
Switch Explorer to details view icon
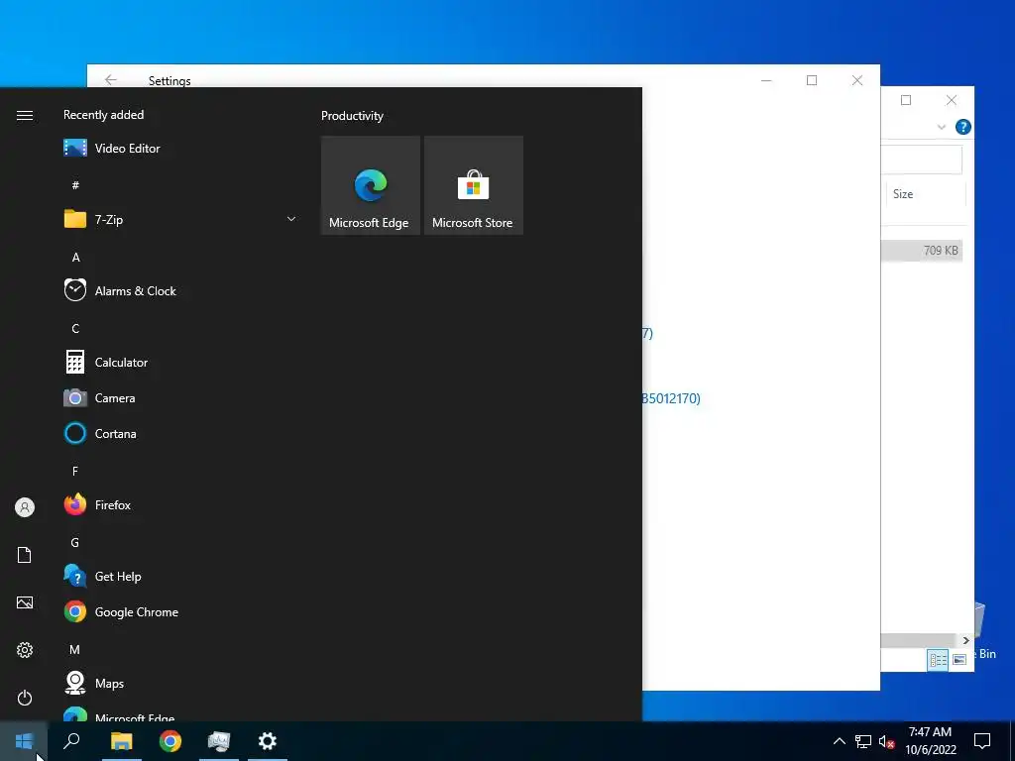pyautogui.click(x=938, y=659)
